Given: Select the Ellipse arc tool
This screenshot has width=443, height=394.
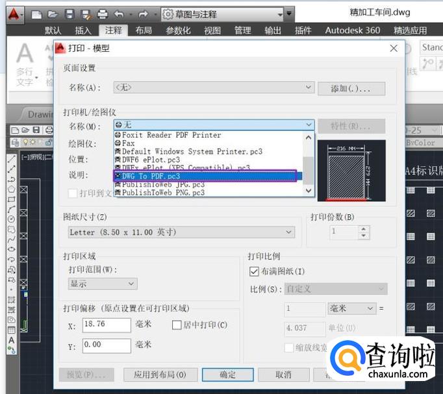Looking at the screenshot, I should [x=11, y=260].
